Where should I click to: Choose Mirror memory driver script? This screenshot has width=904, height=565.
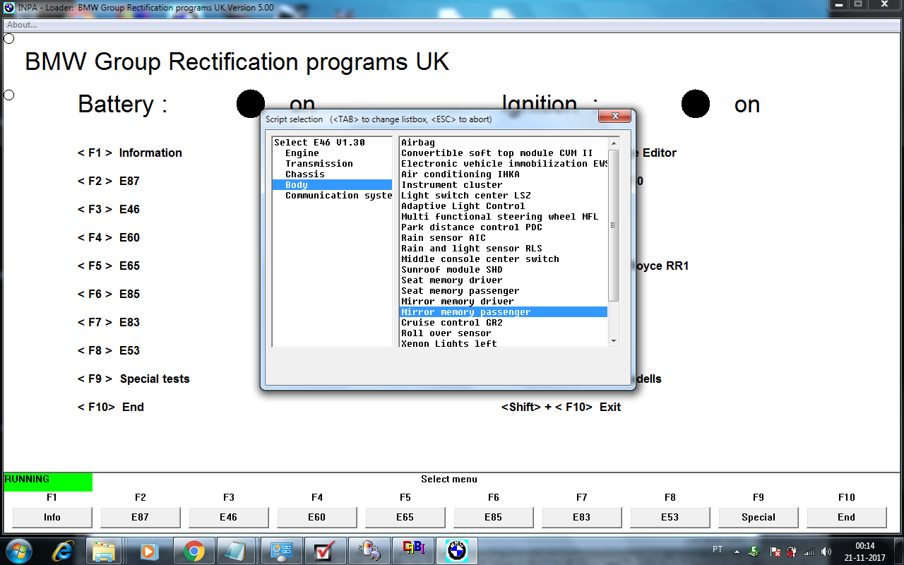pyautogui.click(x=503, y=302)
